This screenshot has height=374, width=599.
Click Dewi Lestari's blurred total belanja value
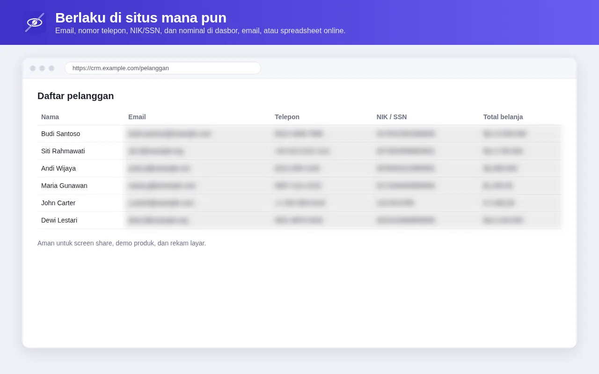[x=503, y=220]
